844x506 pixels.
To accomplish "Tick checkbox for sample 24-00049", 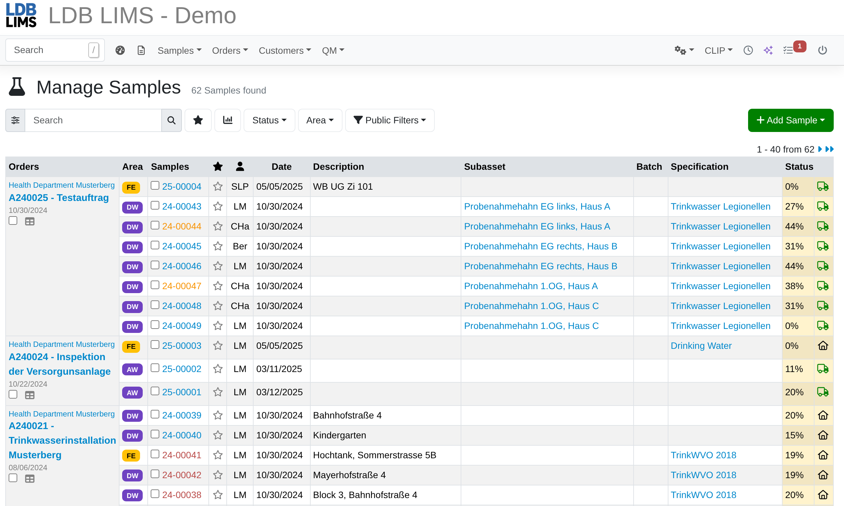I will tap(155, 325).
